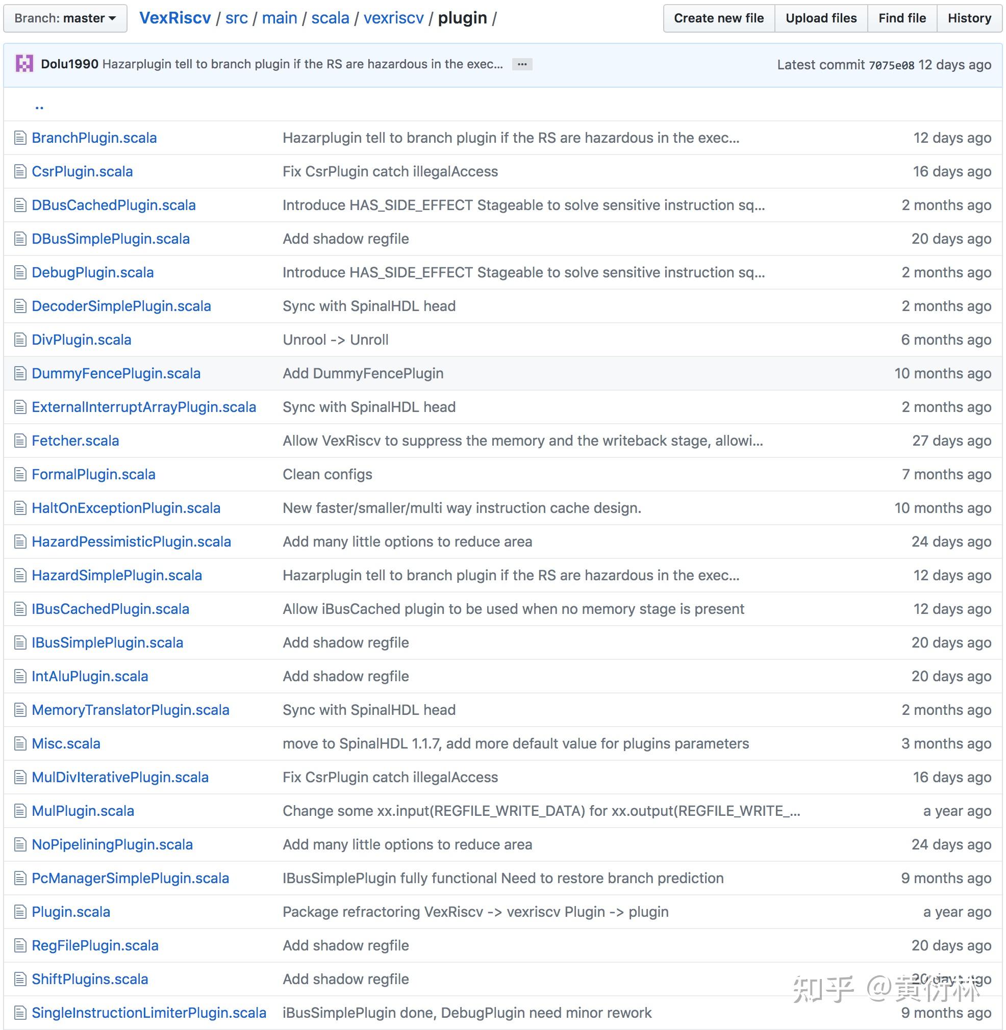The height and width of the screenshot is (1030, 1006).
Task: Click file icon next to Plugin.scala
Action: (20, 912)
